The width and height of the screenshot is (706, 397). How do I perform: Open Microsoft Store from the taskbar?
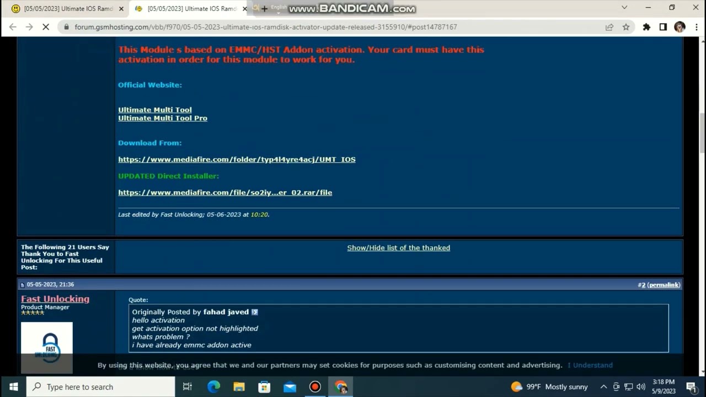click(264, 387)
